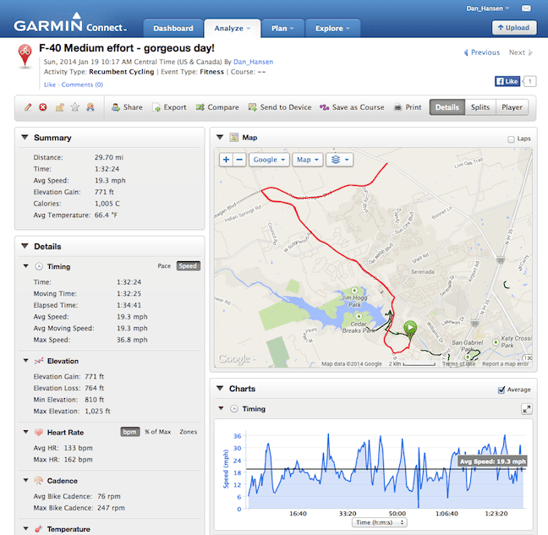This screenshot has width=548, height=535.
Task: Open the Google map provider dropdown
Action: tap(269, 159)
